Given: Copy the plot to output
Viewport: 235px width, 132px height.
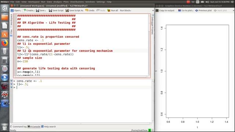Looking at the screenshot, I should tap(165, 11).
